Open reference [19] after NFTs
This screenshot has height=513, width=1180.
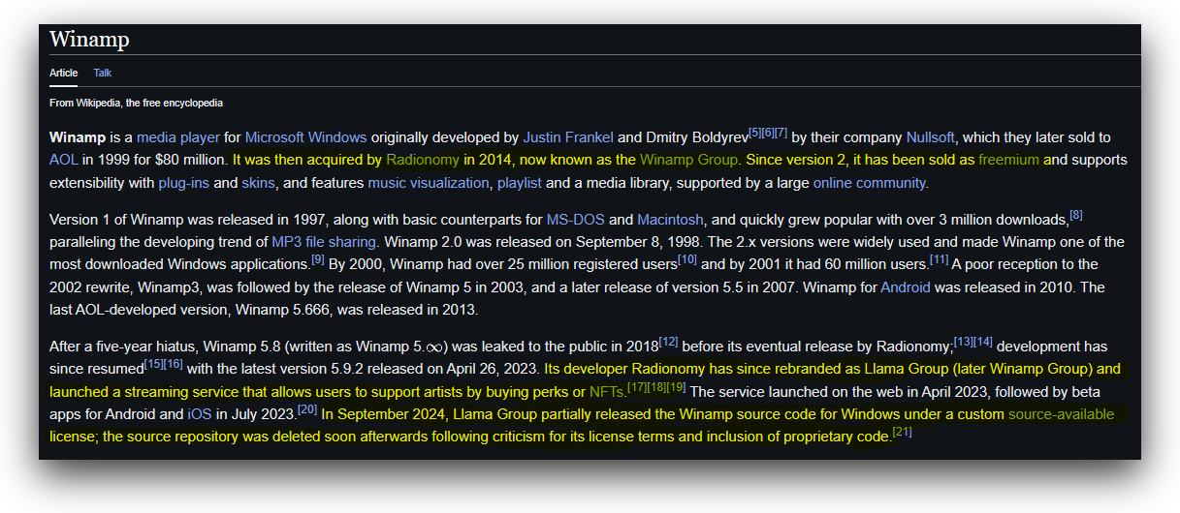tap(676, 387)
